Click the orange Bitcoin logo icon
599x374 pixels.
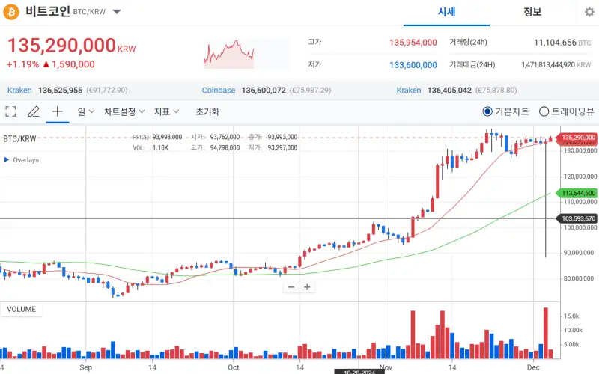pos(11,12)
